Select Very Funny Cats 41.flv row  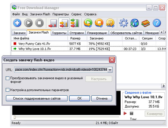[x=89, y=44]
